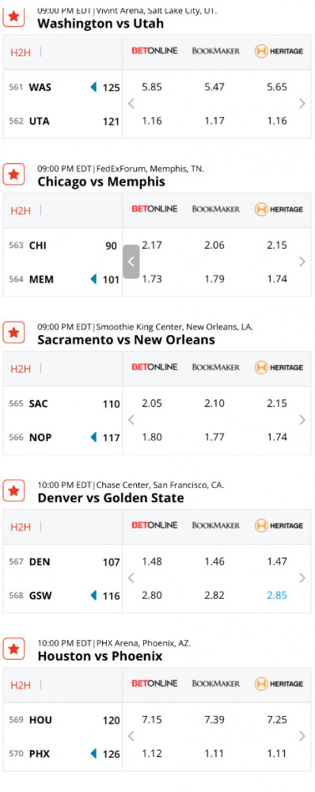Click star icon for Washington vs Utah
Viewport: 315px width, 792px height.
[x=14, y=17]
